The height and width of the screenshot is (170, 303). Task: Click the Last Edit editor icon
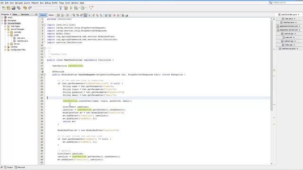58,15
